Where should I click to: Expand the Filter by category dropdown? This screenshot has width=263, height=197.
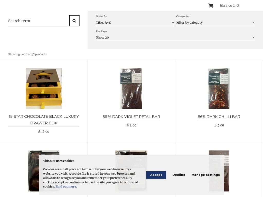click(215, 23)
